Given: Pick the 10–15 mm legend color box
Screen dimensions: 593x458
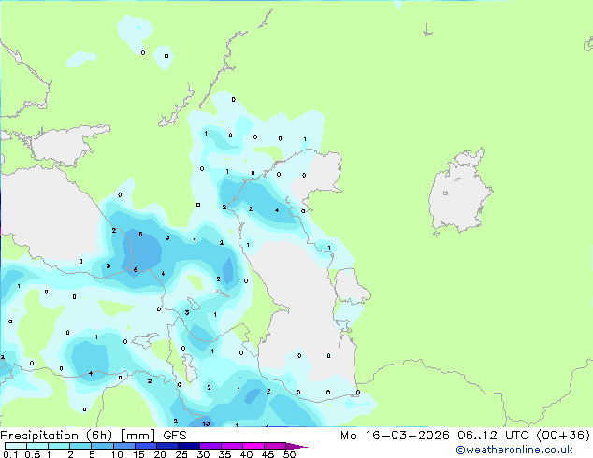Looking at the screenshot, I should coord(124,446).
